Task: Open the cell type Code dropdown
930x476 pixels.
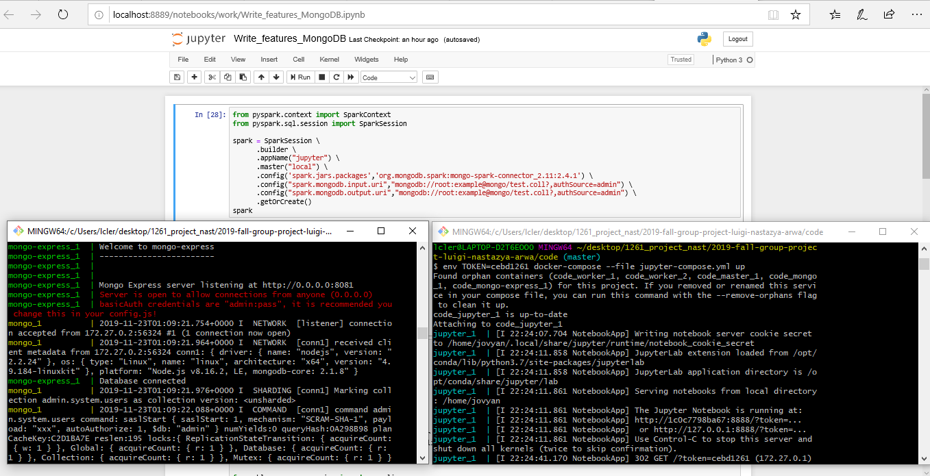Action: [389, 77]
